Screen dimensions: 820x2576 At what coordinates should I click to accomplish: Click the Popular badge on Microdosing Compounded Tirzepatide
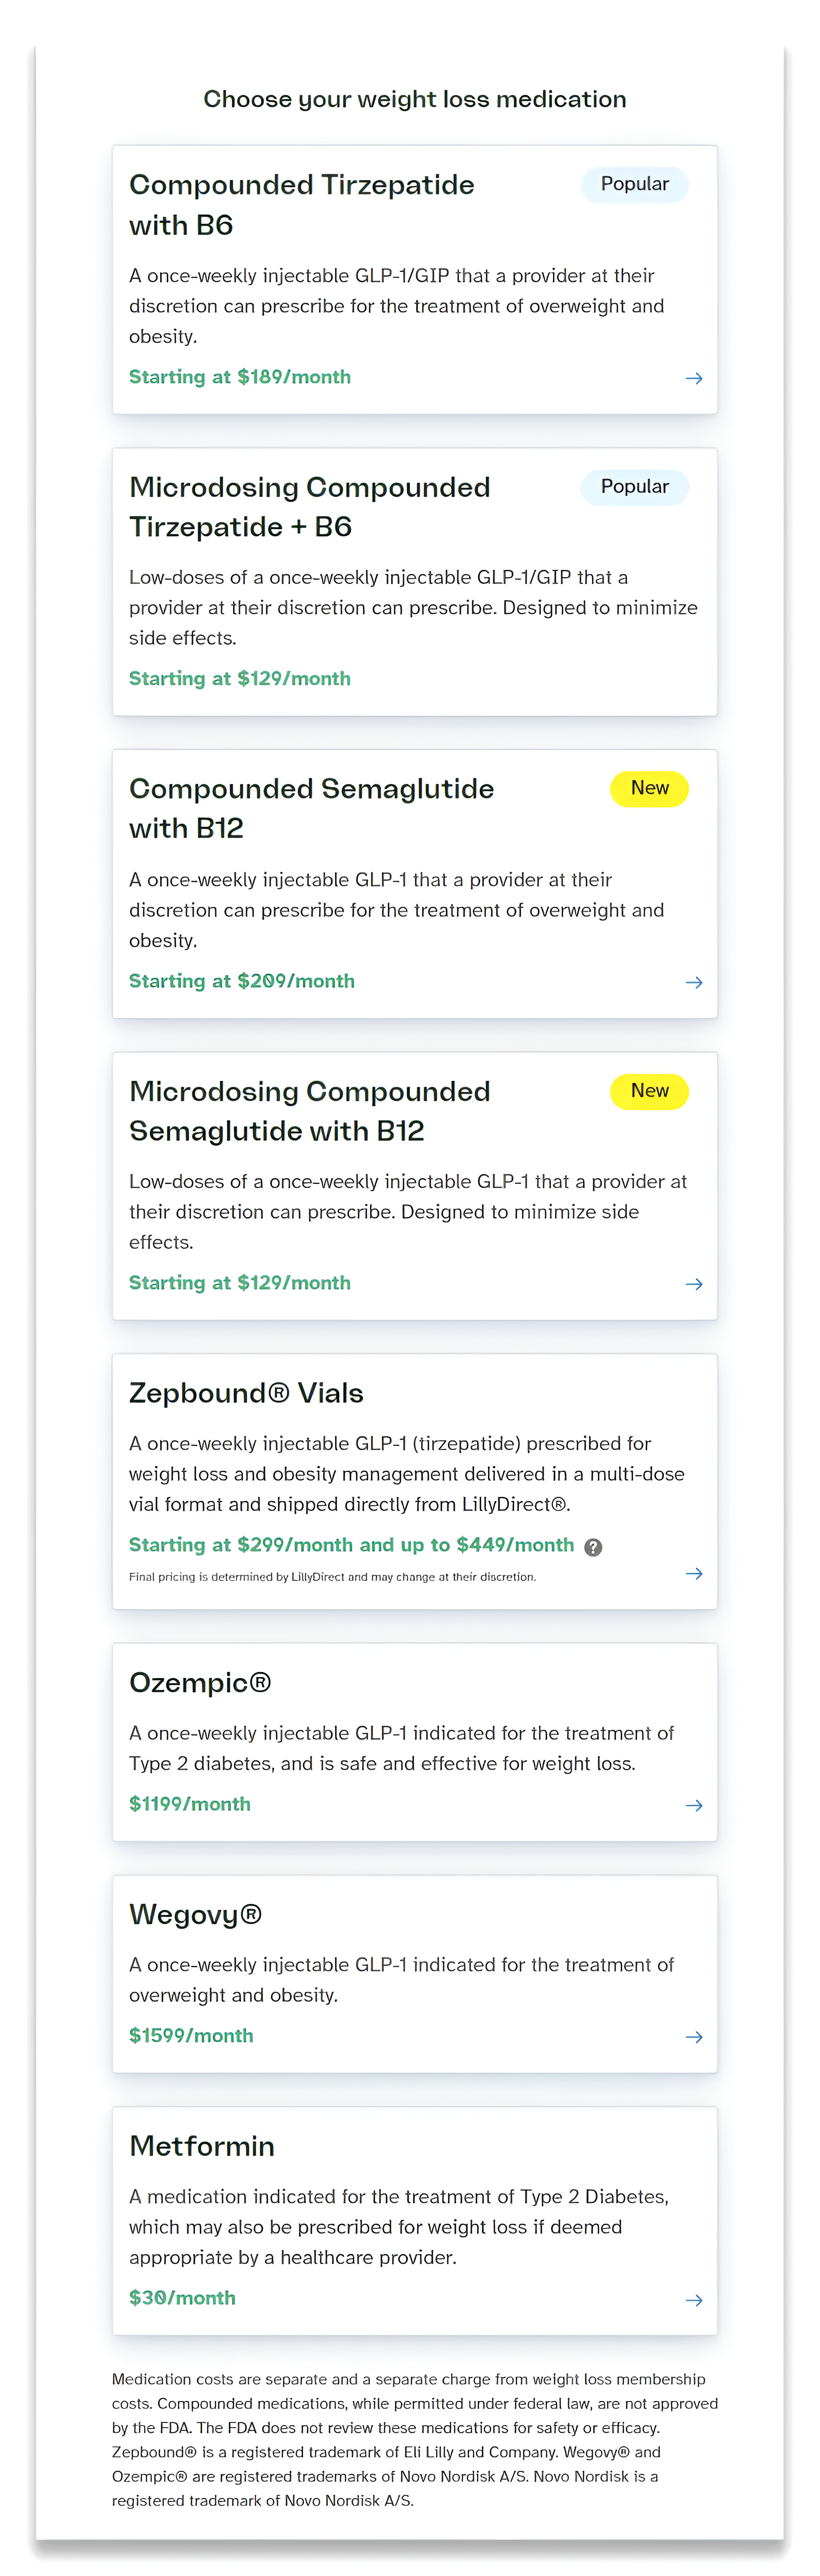634,487
